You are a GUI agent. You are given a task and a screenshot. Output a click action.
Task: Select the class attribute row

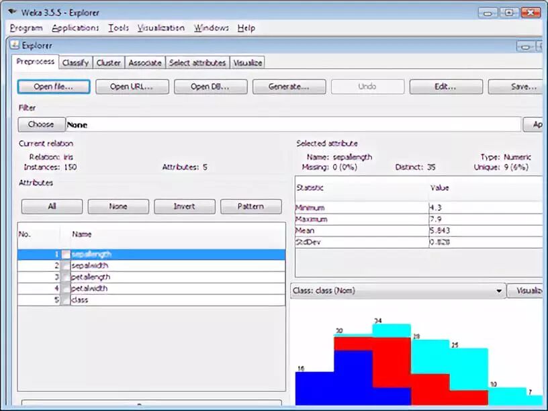[x=151, y=300]
